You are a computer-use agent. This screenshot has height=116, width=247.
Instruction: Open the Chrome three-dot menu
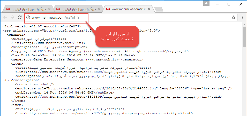point(242,18)
